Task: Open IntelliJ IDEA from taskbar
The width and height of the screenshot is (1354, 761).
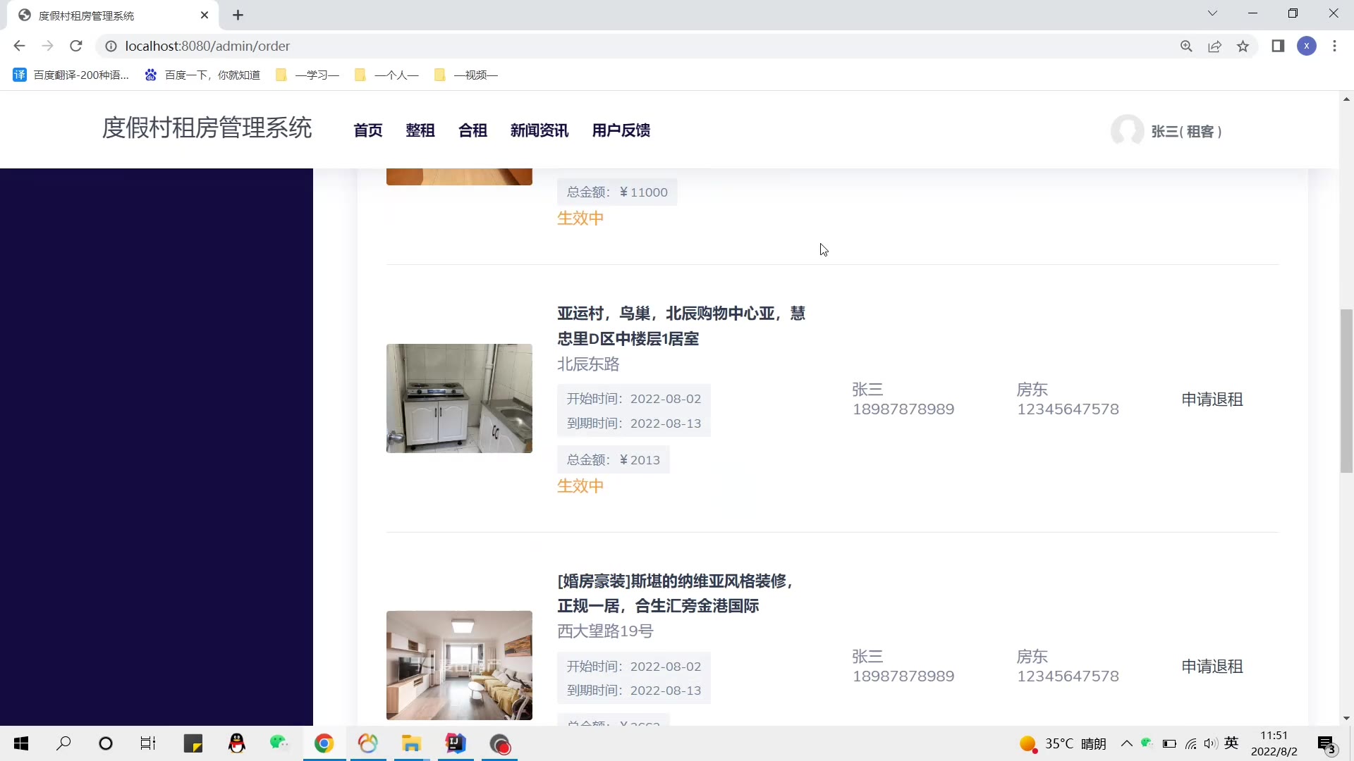Action: (x=456, y=743)
